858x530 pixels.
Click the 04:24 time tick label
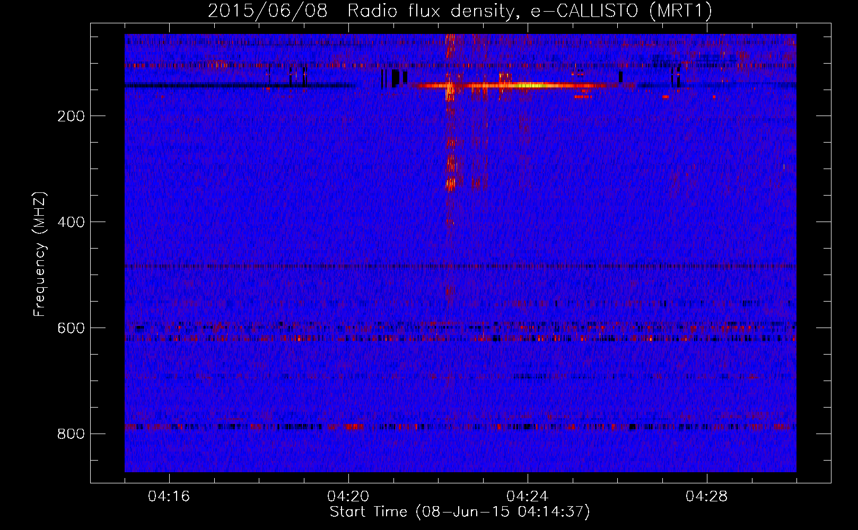tap(528, 497)
